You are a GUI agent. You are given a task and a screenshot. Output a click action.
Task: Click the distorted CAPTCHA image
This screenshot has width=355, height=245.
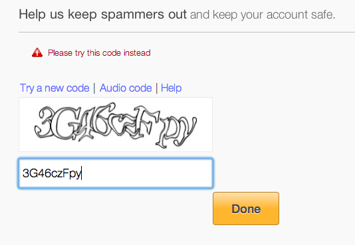point(116,125)
